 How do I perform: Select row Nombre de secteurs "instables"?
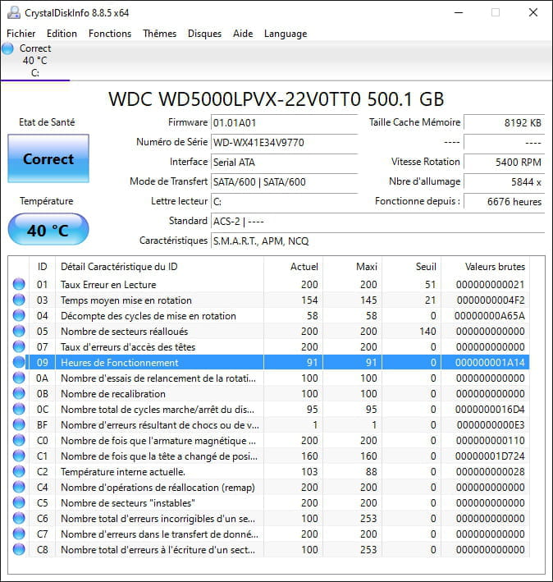tap(269, 502)
